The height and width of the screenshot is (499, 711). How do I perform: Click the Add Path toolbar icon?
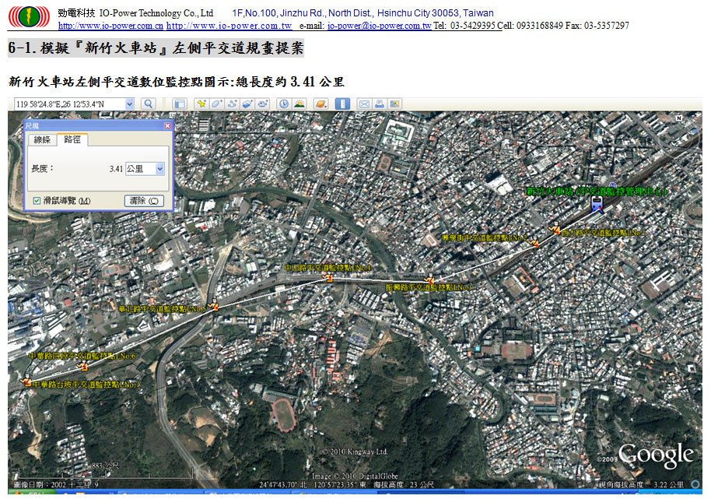click(x=232, y=104)
